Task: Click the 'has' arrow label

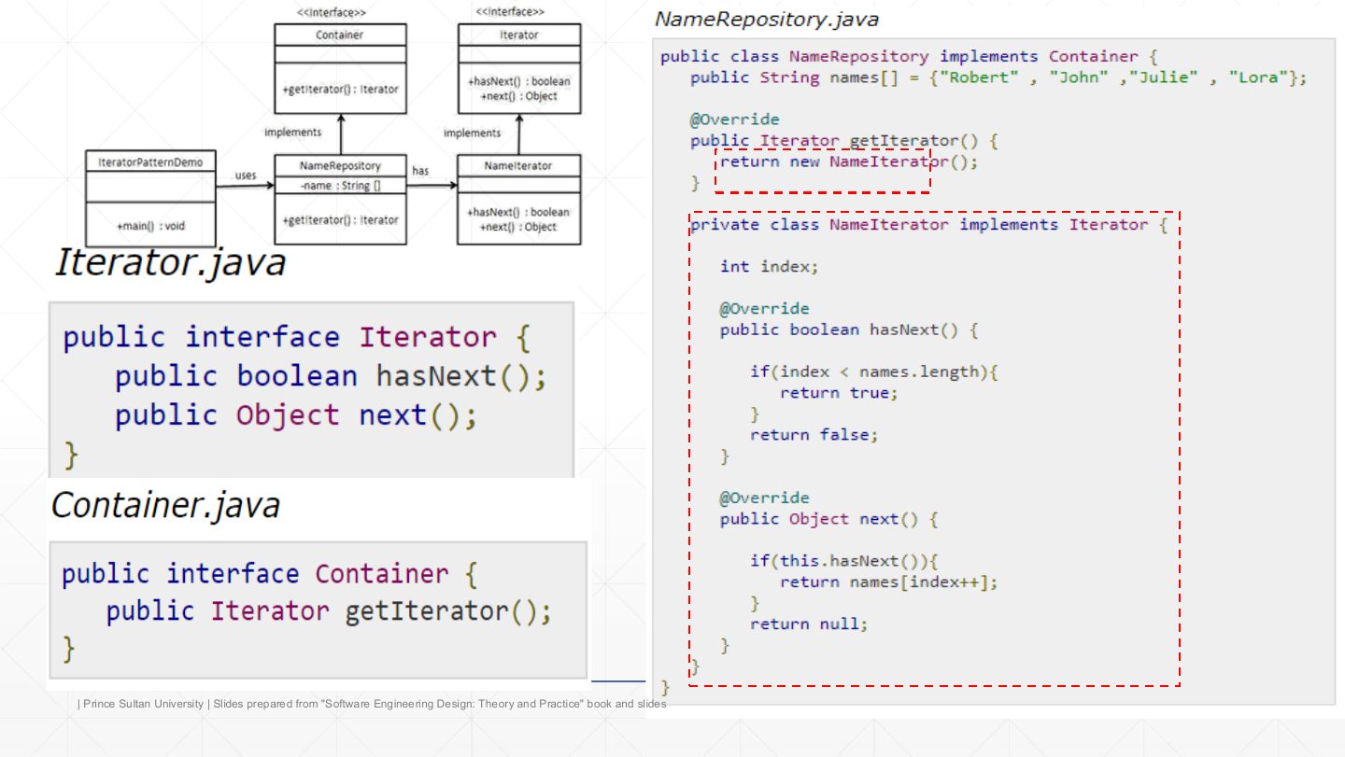Action: pyautogui.click(x=420, y=171)
